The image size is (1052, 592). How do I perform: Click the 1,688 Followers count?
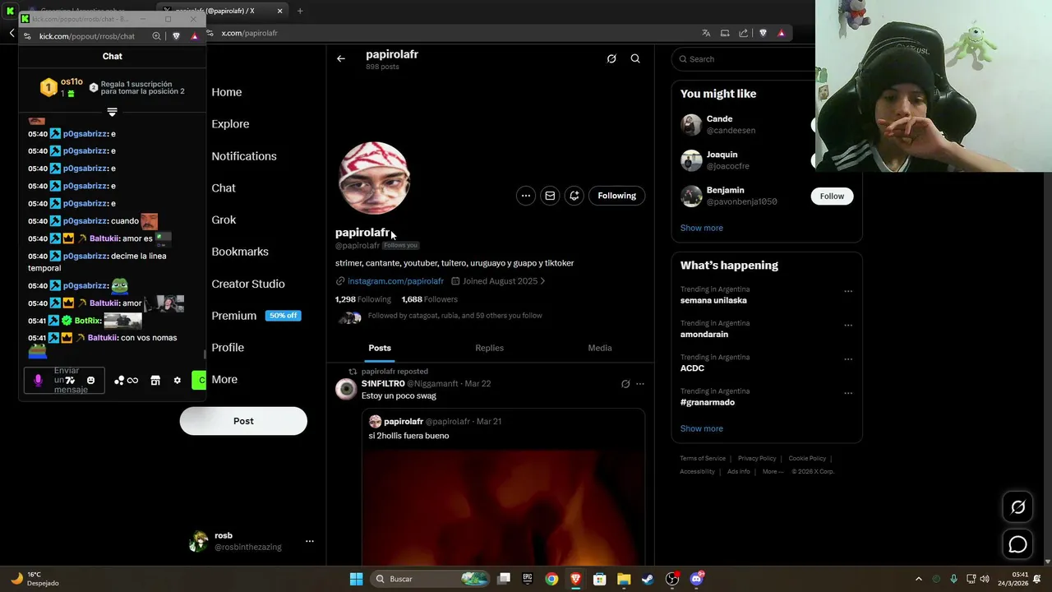coord(429,299)
